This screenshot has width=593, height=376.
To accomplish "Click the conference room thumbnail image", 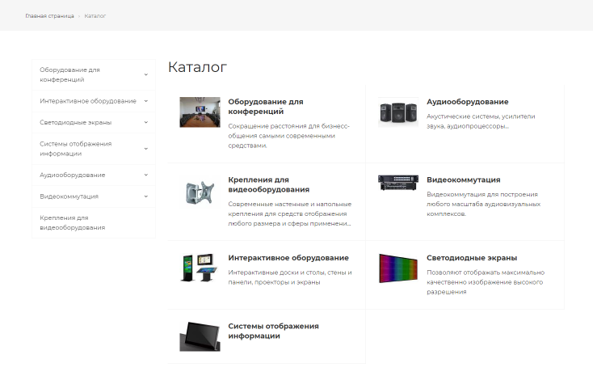I will tap(200, 112).
